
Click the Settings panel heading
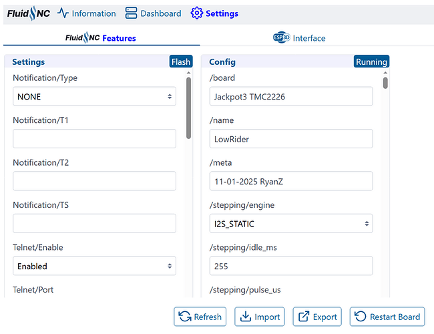pos(29,61)
